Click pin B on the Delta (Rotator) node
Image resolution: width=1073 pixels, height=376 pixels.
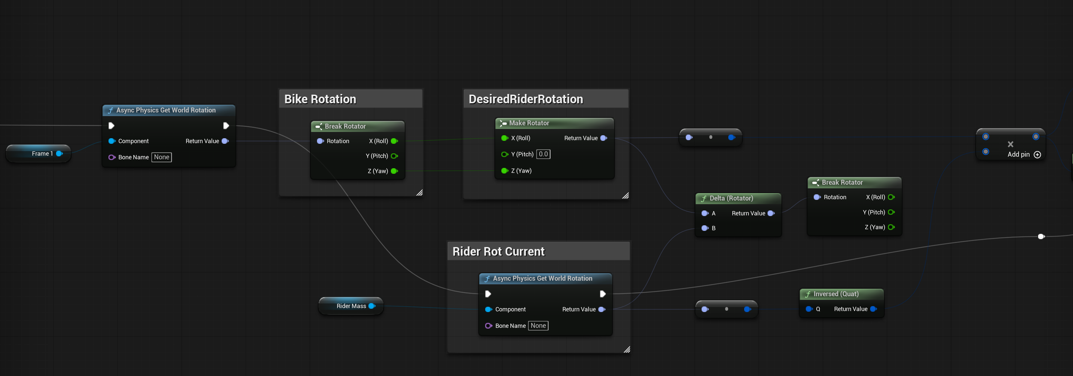click(x=705, y=228)
